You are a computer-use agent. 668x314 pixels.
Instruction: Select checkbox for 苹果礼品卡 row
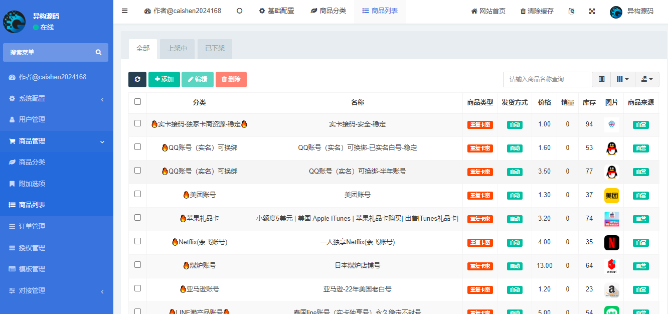pos(138,218)
